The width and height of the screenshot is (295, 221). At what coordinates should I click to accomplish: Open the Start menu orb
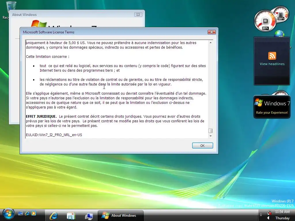(x=8, y=214)
